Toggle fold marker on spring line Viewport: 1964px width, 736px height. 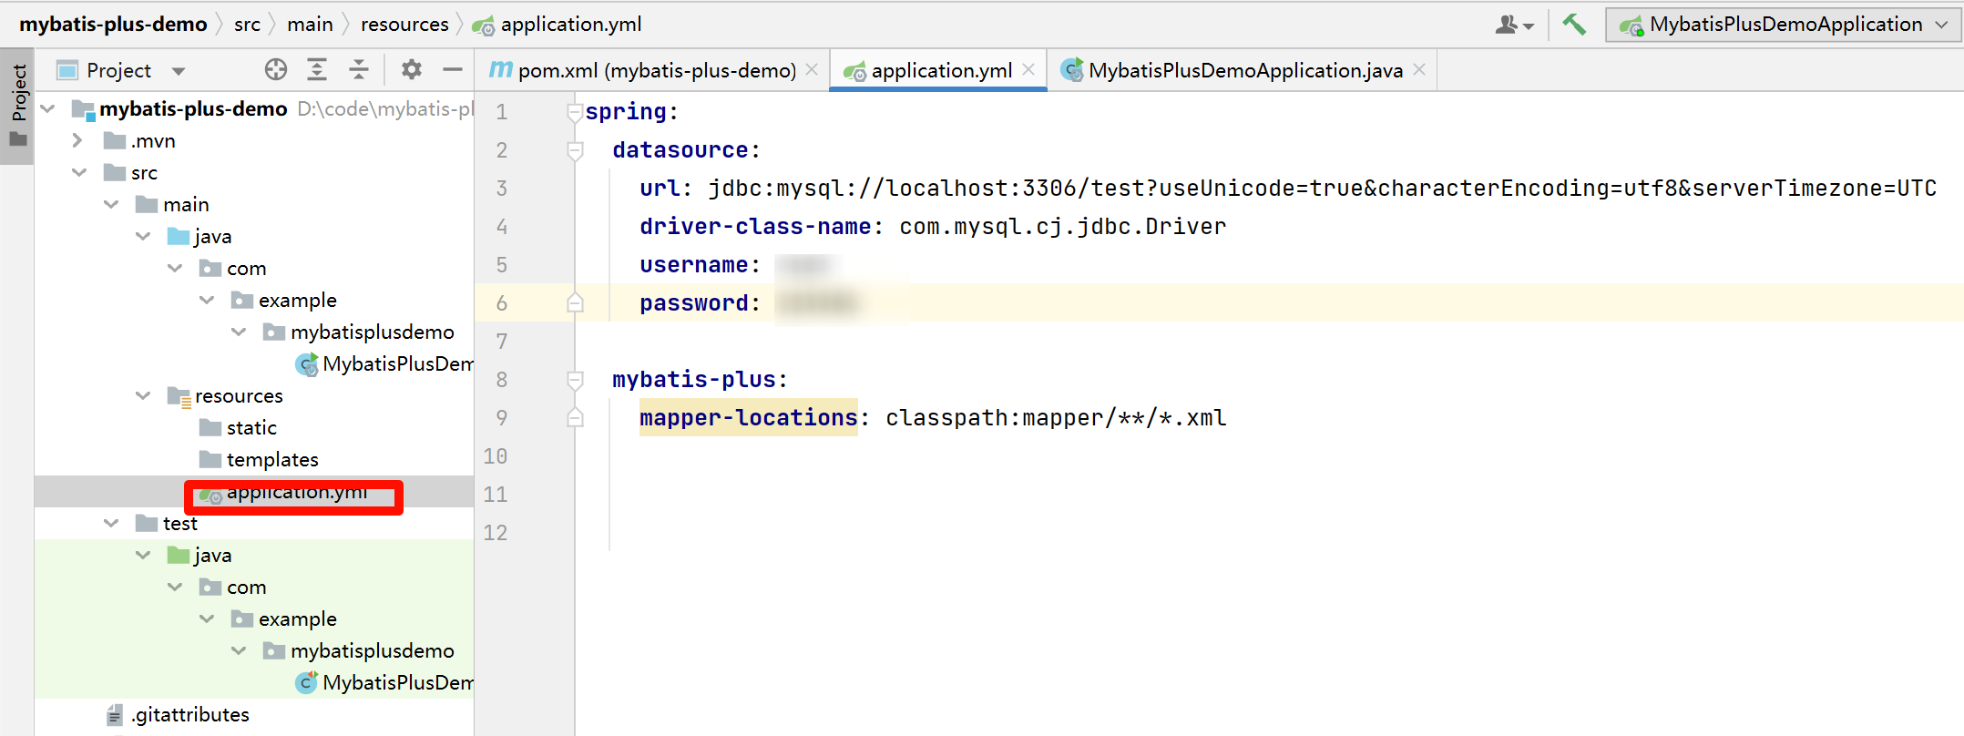coord(575,112)
